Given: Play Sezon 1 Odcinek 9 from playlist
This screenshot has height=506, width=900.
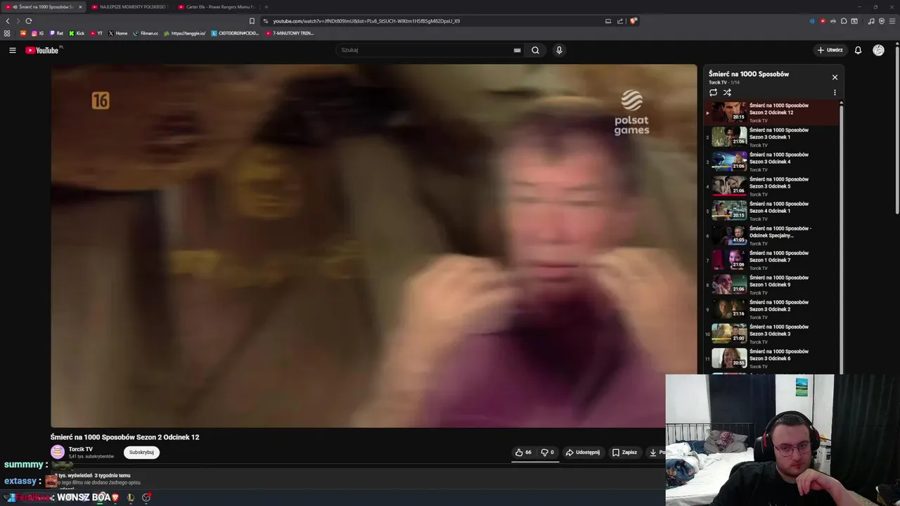Looking at the screenshot, I should (x=771, y=285).
